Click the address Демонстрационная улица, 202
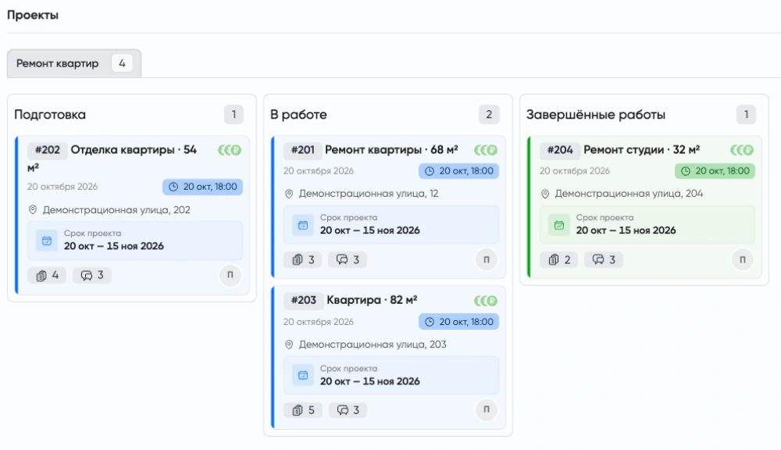781x450 pixels. pos(116,210)
